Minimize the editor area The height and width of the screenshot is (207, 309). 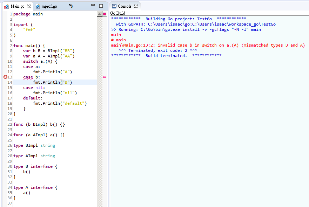[93, 6]
